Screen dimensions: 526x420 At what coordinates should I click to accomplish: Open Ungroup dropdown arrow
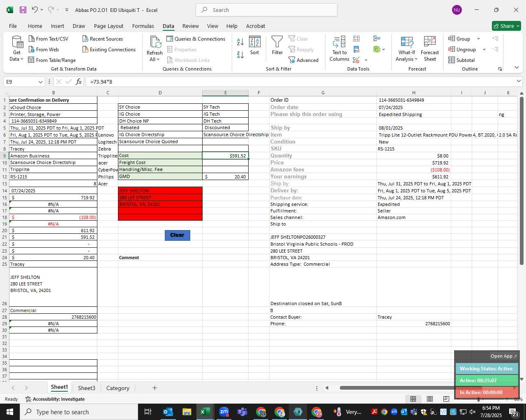pos(484,50)
